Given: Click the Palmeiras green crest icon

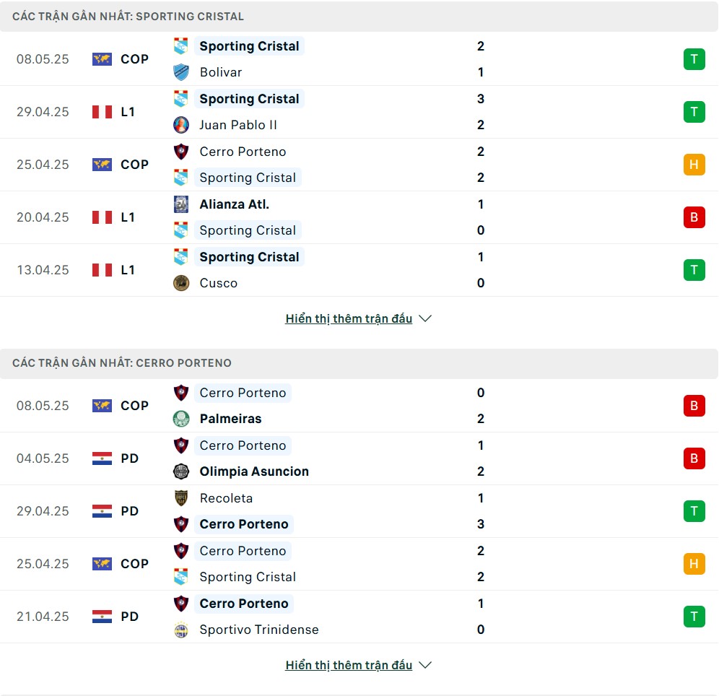Looking at the screenshot, I should 181,419.
